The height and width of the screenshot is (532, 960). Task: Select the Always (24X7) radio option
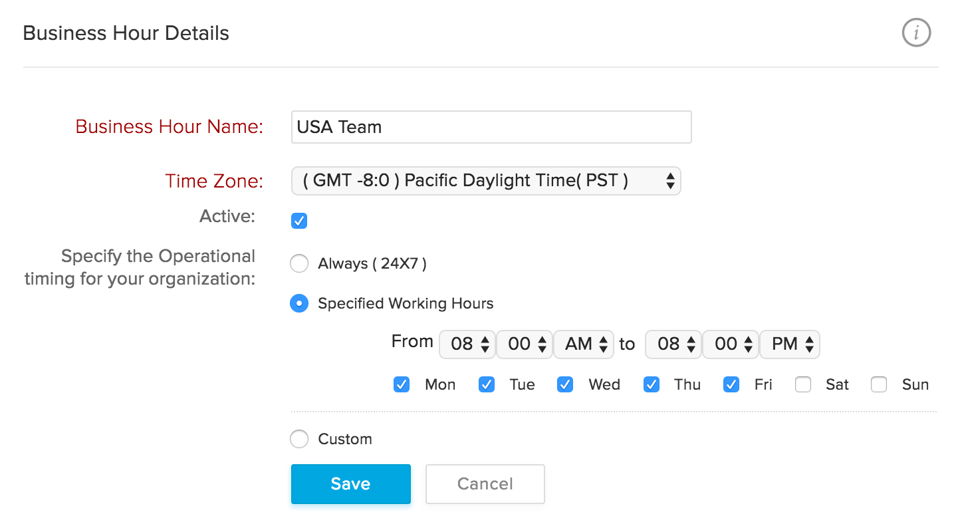pos(299,264)
